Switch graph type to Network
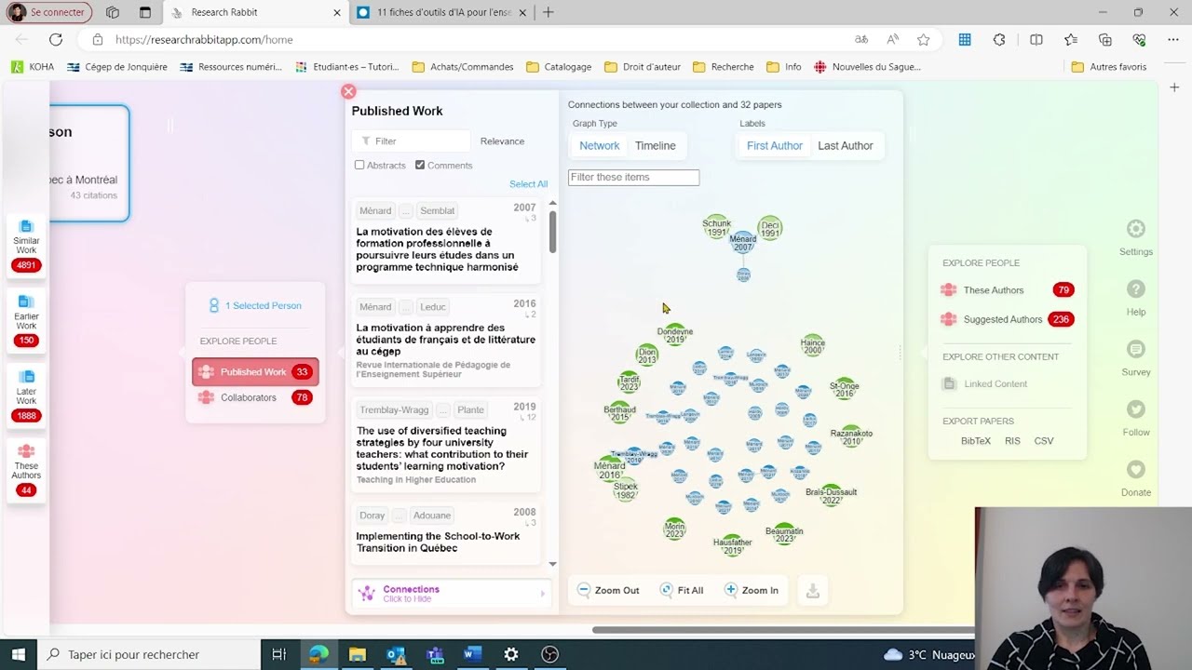The height and width of the screenshot is (670, 1192). click(x=599, y=145)
